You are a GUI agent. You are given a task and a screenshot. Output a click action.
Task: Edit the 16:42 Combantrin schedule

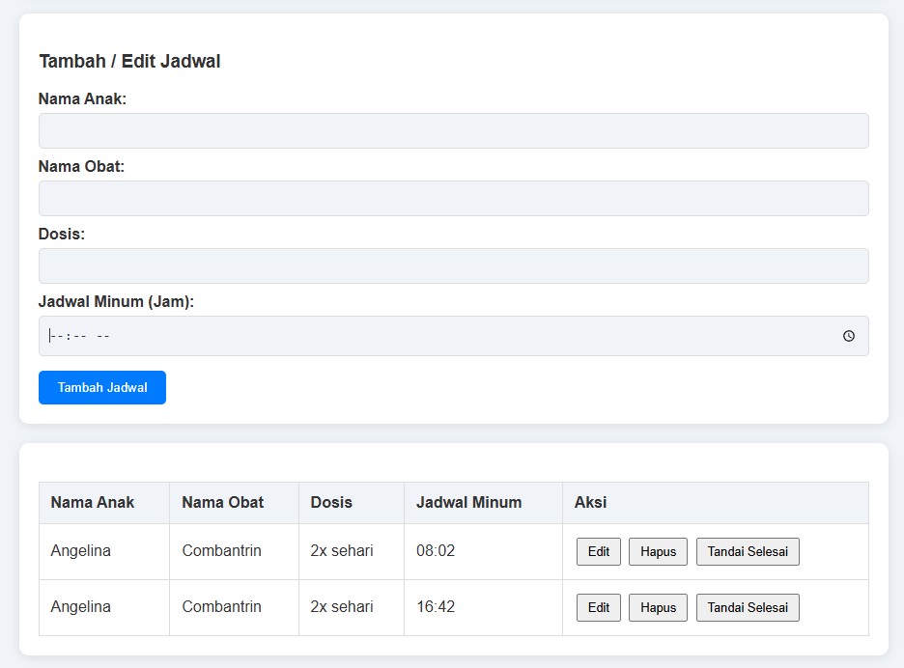coord(599,607)
